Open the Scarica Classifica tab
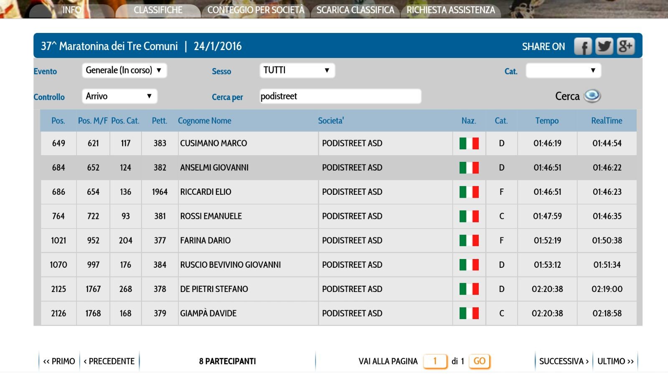This screenshot has width=668, height=375. 355,10
